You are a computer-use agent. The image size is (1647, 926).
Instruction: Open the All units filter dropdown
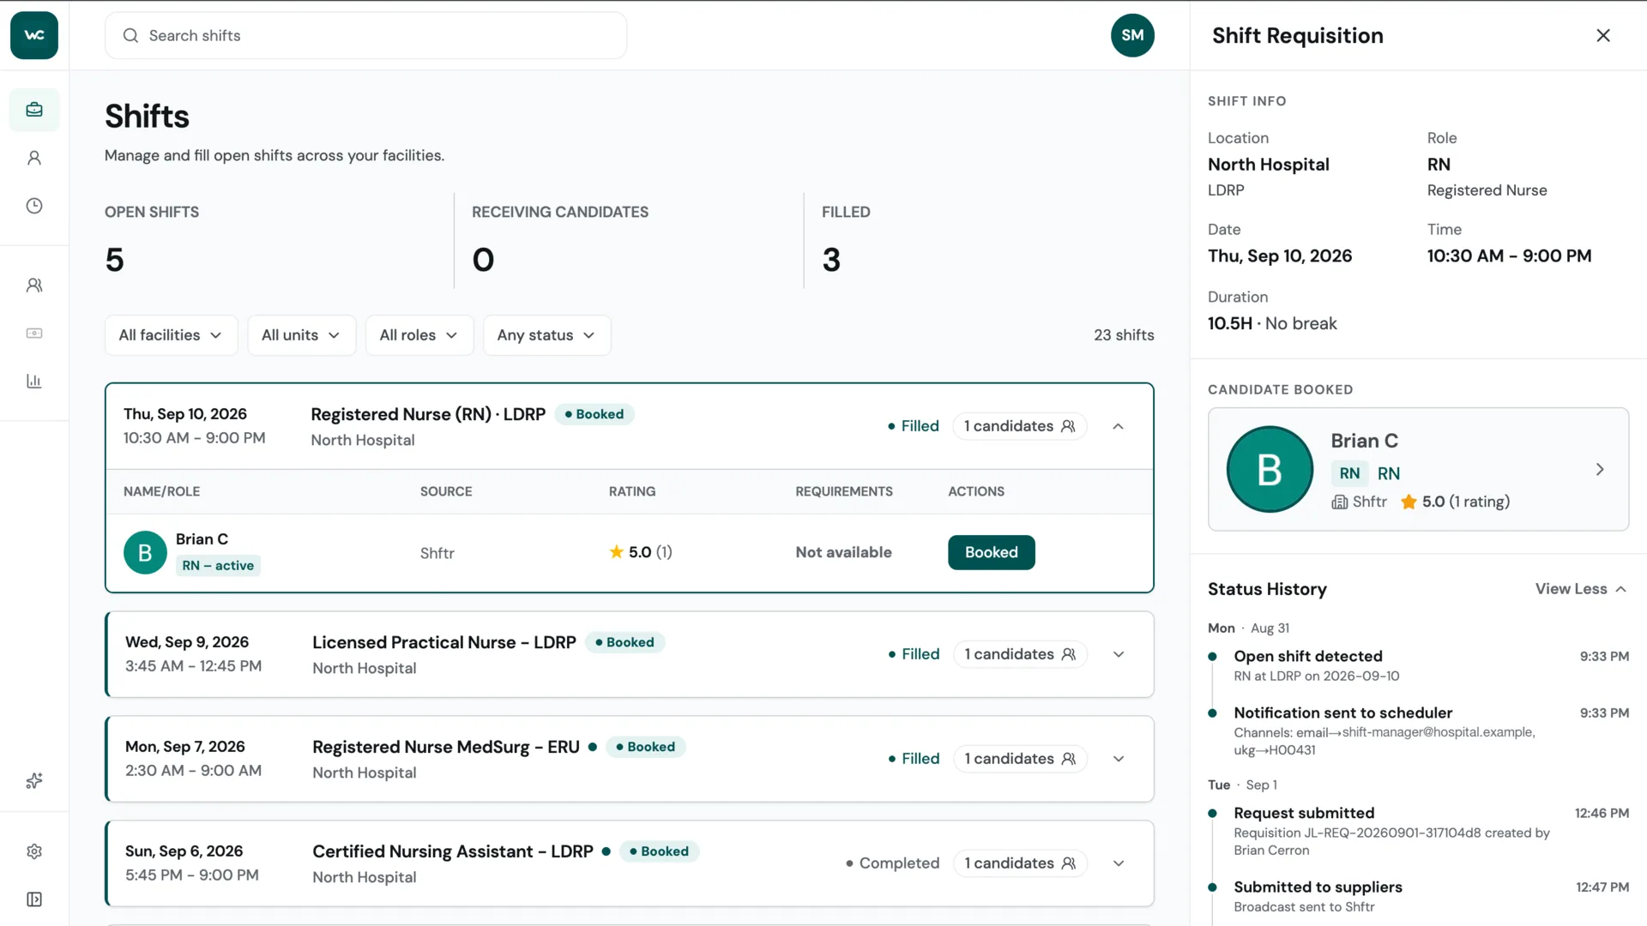pyautogui.click(x=301, y=335)
